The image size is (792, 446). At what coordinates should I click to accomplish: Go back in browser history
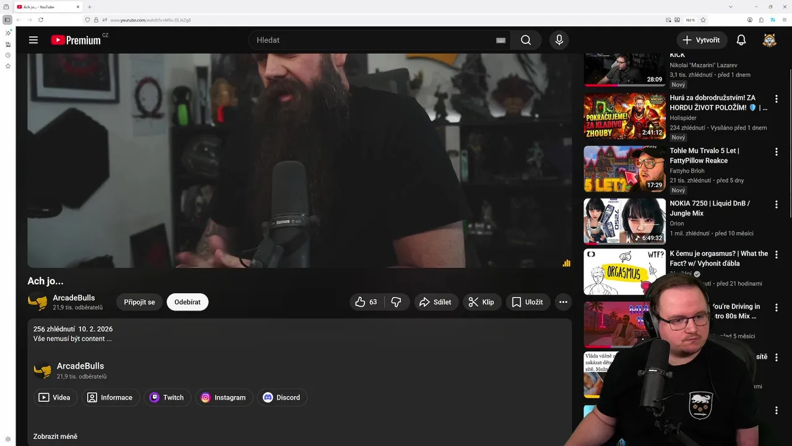(x=19, y=20)
